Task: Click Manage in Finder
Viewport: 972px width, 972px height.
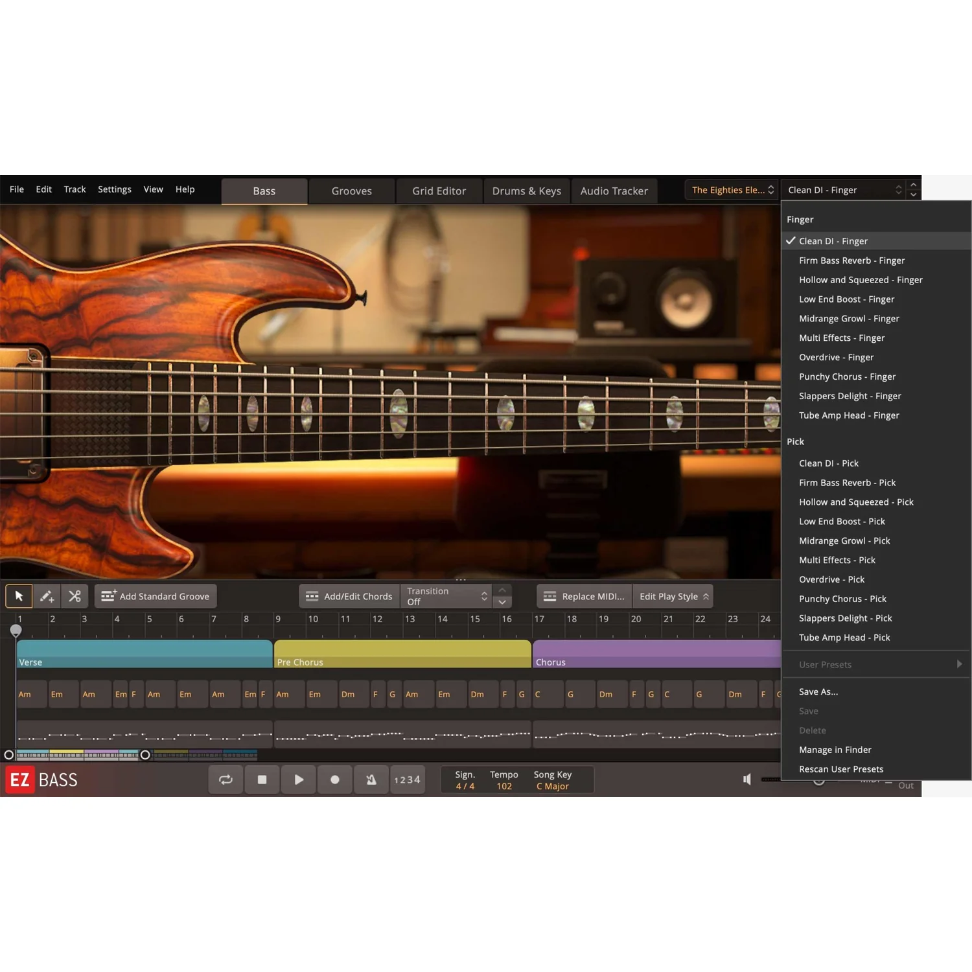Action: tap(876, 750)
